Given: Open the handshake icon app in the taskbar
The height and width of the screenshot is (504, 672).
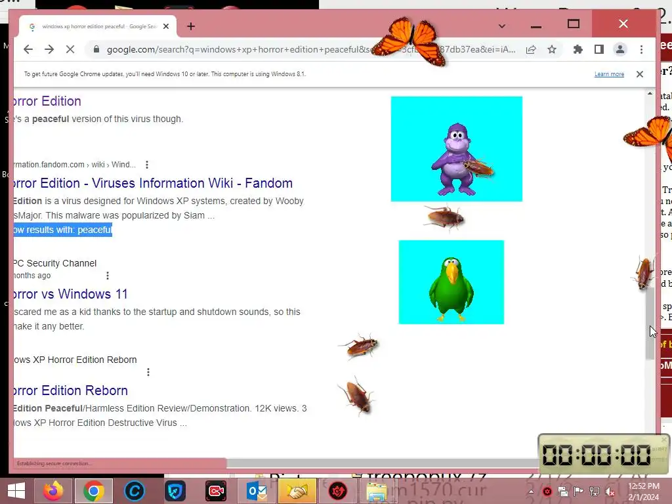Looking at the screenshot, I should pyautogui.click(x=297, y=491).
